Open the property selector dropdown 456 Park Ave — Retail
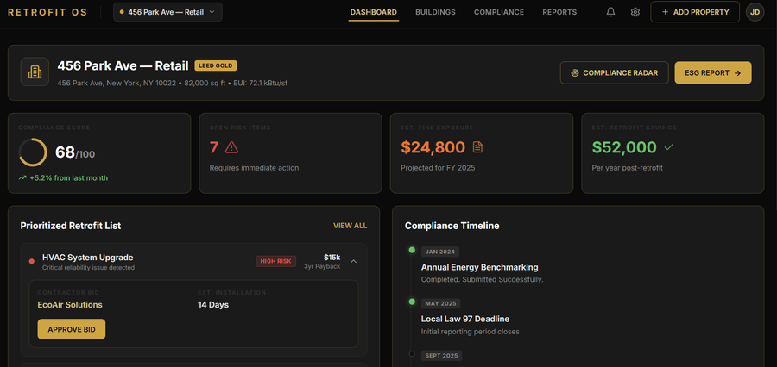This screenshot has width=777, height=367. [167, 12]
